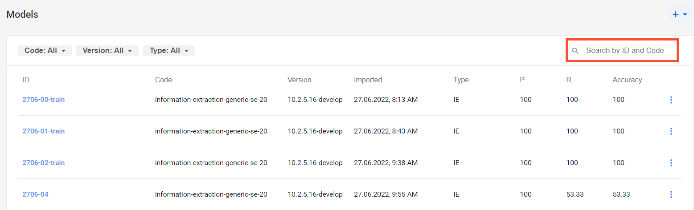Click the ID column header
The image size is (694, 210).
click(x=26, y=80)
